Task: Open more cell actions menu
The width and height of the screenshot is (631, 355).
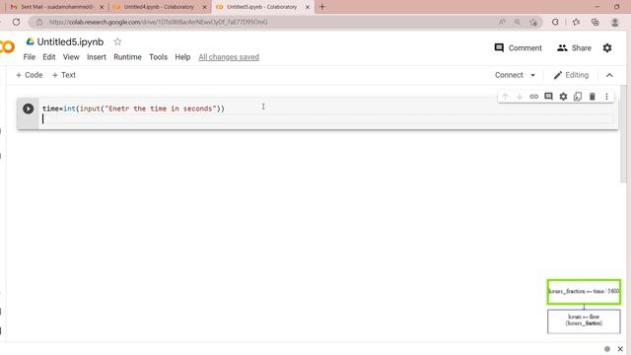Action: 607,97
